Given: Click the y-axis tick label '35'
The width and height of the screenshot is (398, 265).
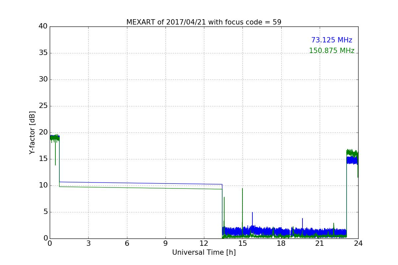Looking at the screenshot, I should pyautogui.click(x=43, y=53).
